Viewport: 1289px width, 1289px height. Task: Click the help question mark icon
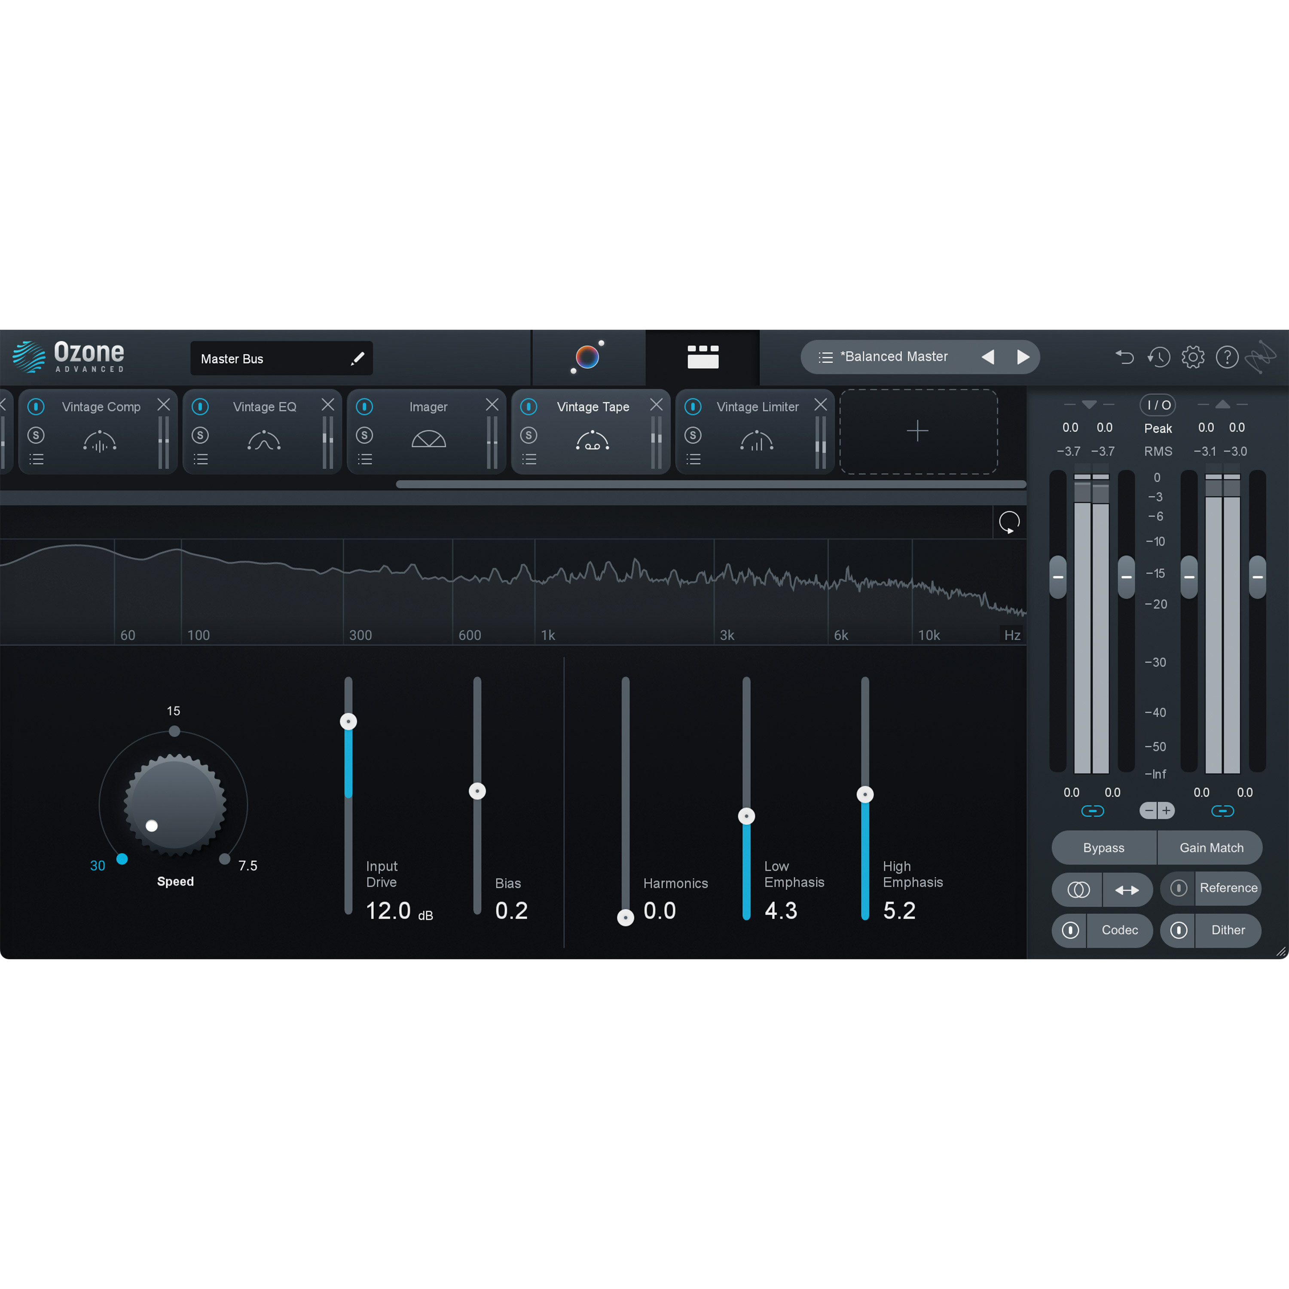(x=1227, y=357)
